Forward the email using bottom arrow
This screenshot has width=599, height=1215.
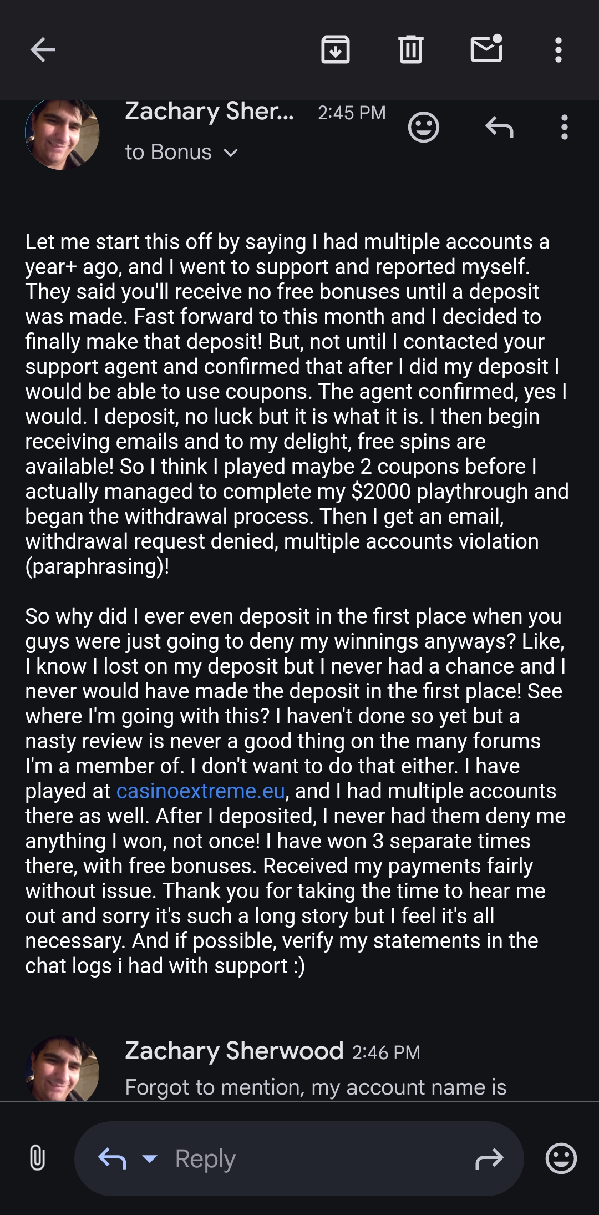(x=489, y=1158)
